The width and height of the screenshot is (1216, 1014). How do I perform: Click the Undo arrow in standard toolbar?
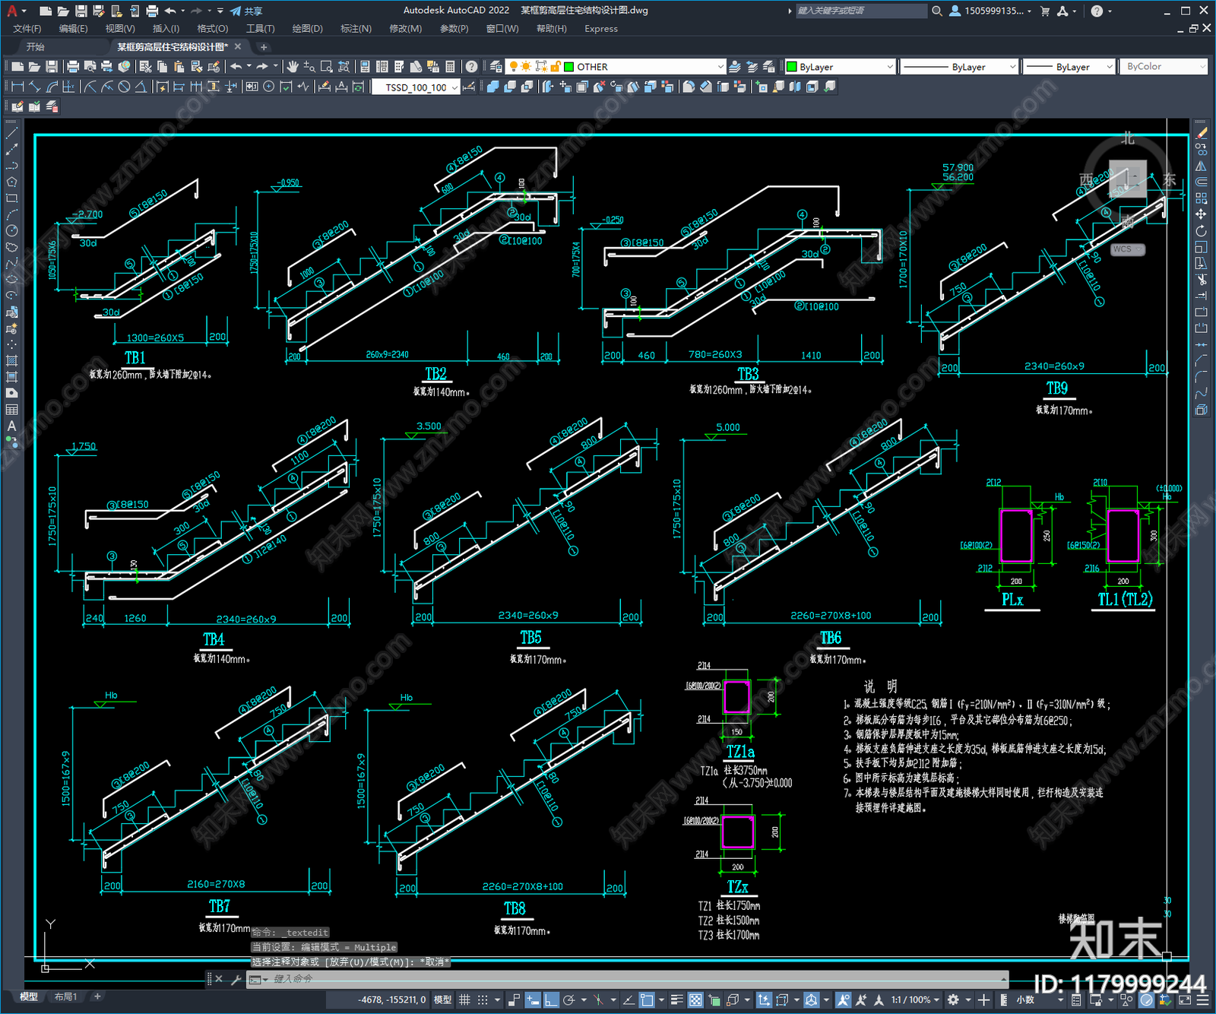pos(236,67)
